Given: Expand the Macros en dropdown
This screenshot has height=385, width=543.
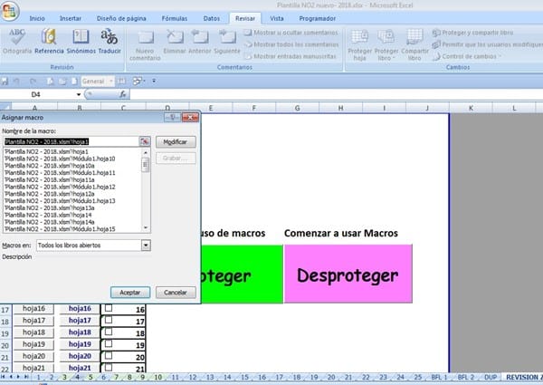Looking at the screenshot, I should click(x=146, y=245).
